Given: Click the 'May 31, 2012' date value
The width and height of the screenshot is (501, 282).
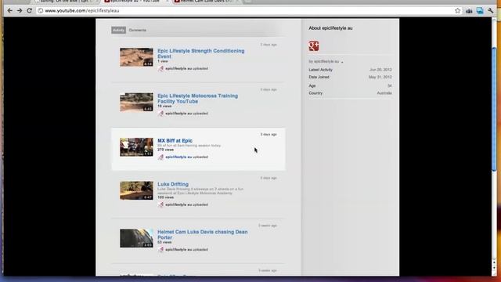Looking at the screenshot, I should pyautogui.click(x=380, y=77).
